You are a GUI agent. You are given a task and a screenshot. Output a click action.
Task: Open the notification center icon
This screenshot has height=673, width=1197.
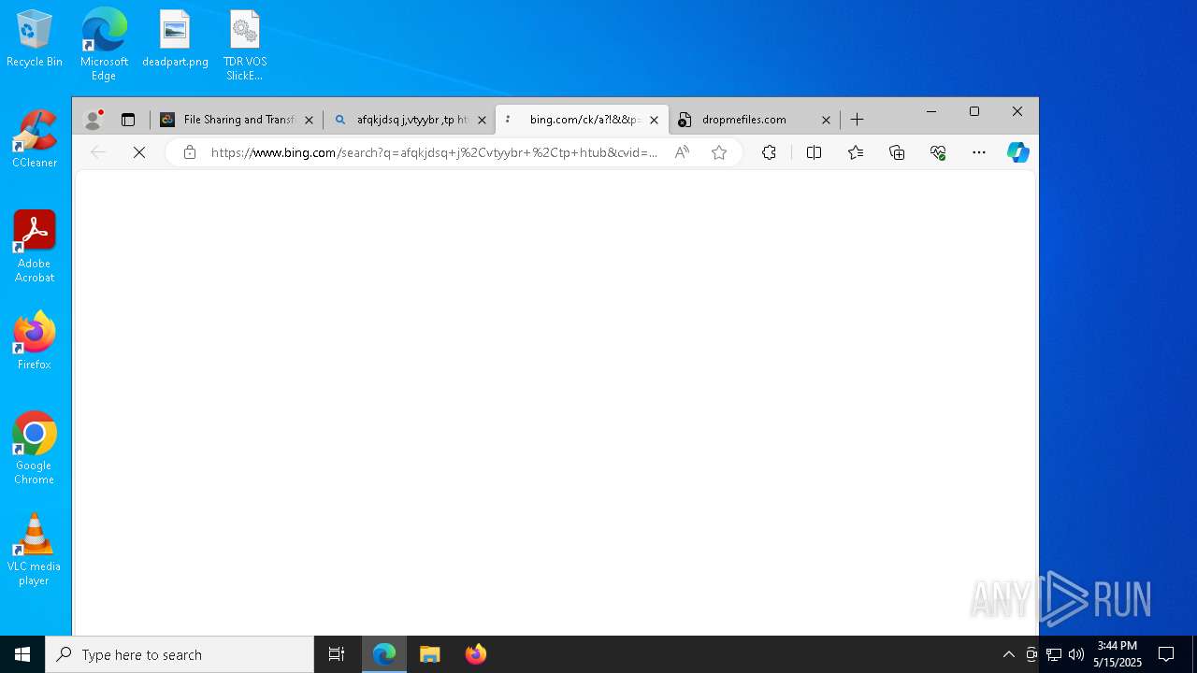(x=1166, y=654)
